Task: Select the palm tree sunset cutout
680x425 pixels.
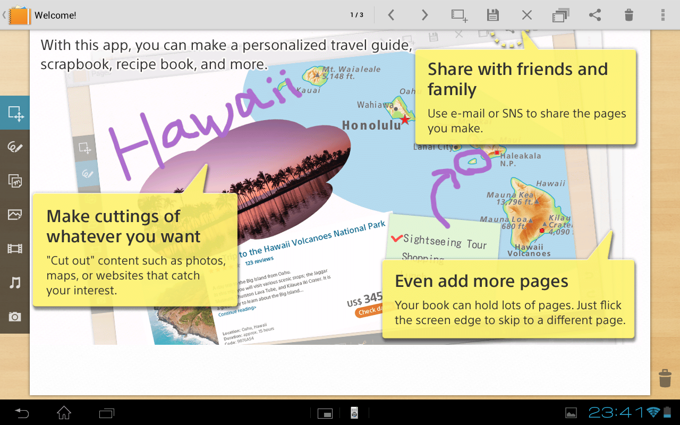Action: 243,181
